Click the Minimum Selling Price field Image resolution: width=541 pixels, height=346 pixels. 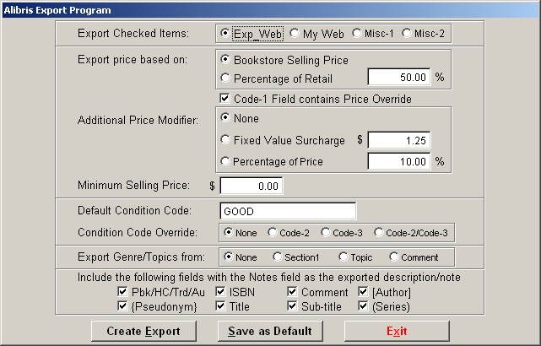click(252, 186)
